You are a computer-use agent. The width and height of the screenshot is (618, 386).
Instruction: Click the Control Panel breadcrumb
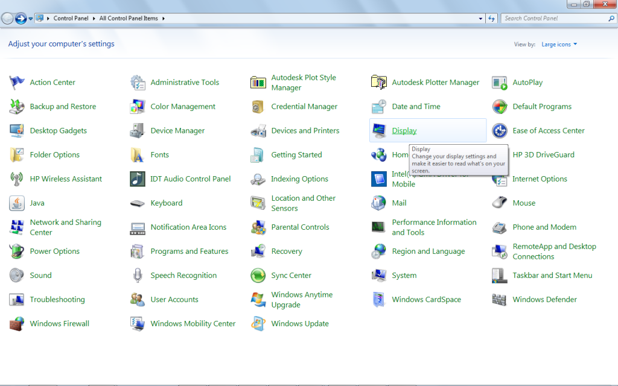coord(71,18)
